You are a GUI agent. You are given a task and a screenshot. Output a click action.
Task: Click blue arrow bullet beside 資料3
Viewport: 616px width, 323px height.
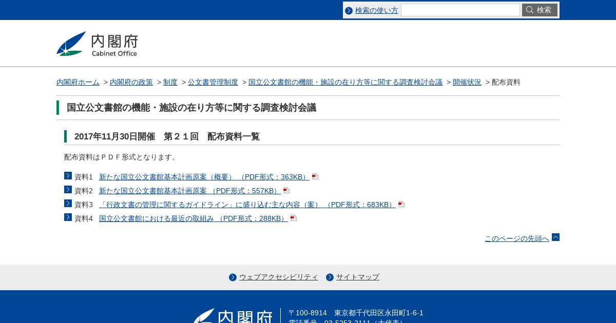pos(68,204)
